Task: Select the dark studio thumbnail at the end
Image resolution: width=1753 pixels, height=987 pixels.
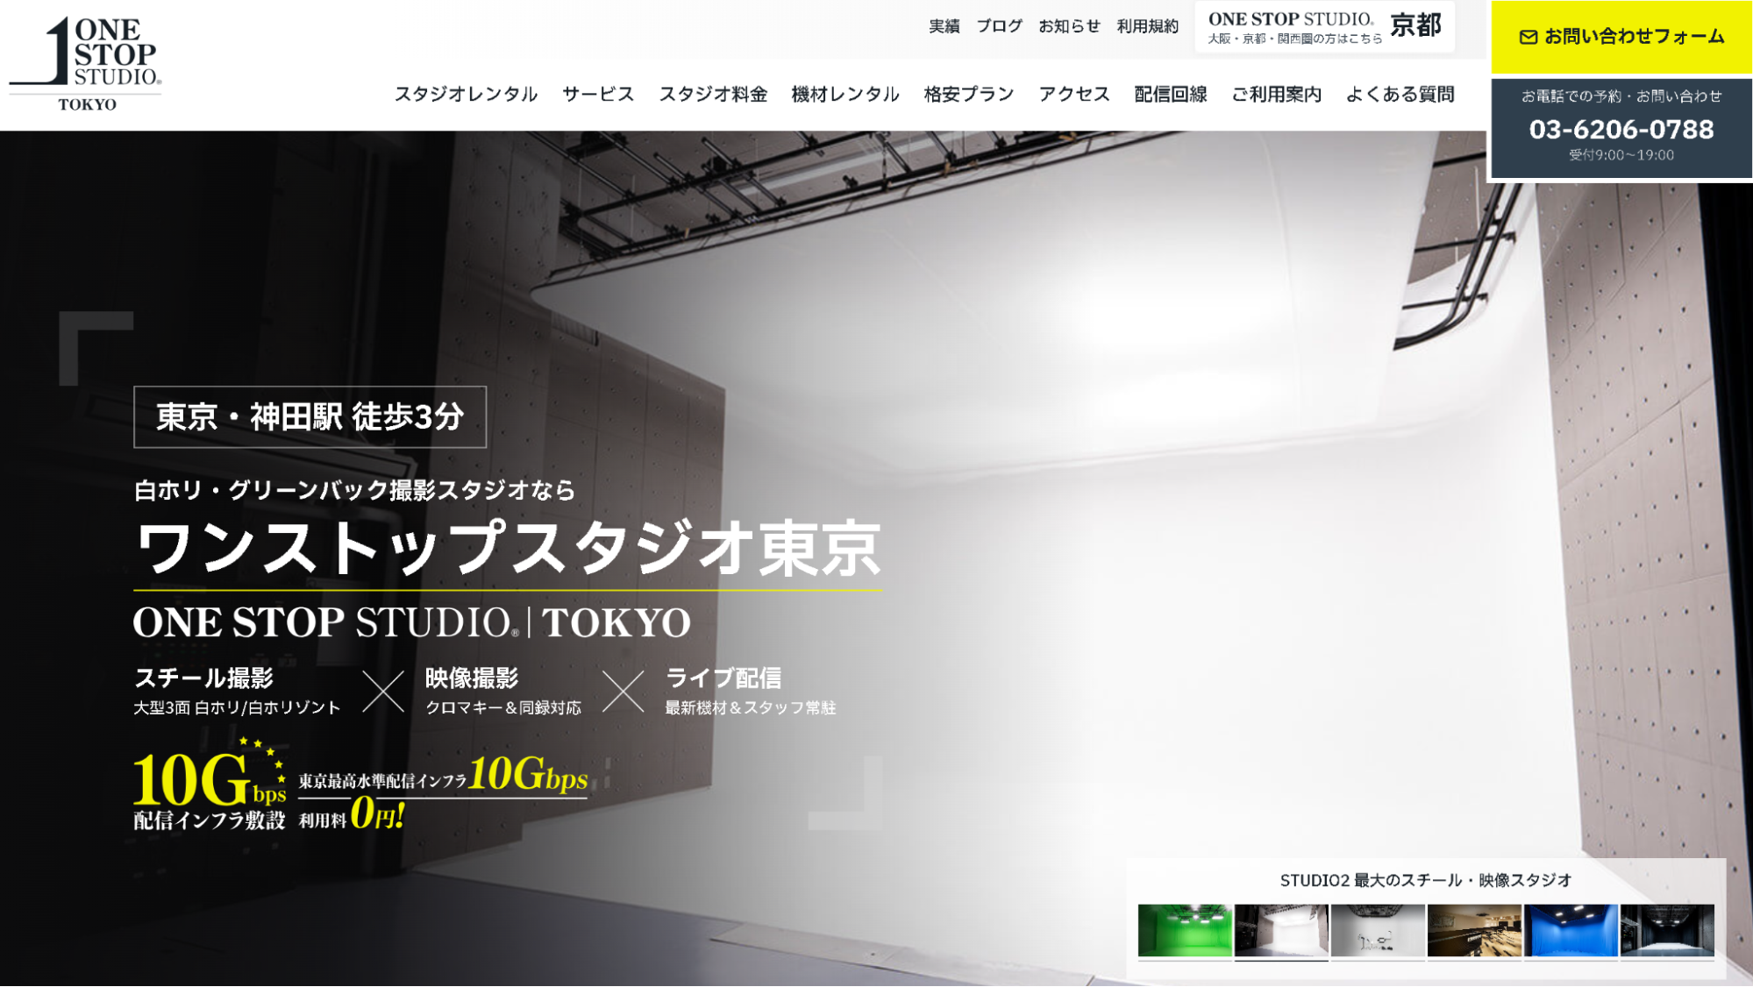Action: click(1667, 930)
